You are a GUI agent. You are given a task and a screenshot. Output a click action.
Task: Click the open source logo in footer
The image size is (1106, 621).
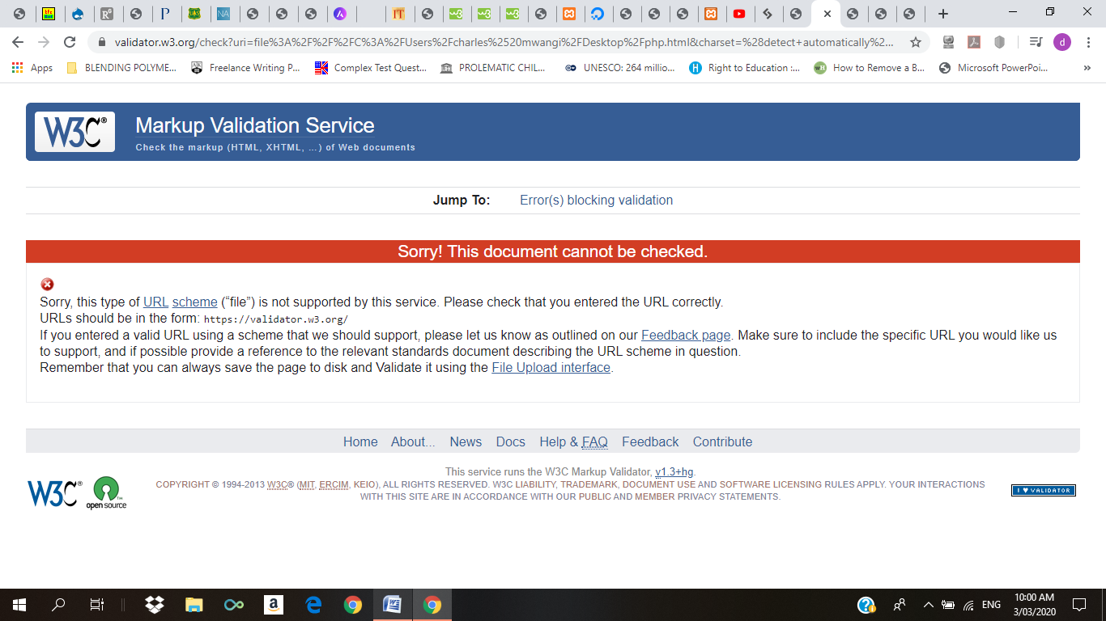coord(106,492)
